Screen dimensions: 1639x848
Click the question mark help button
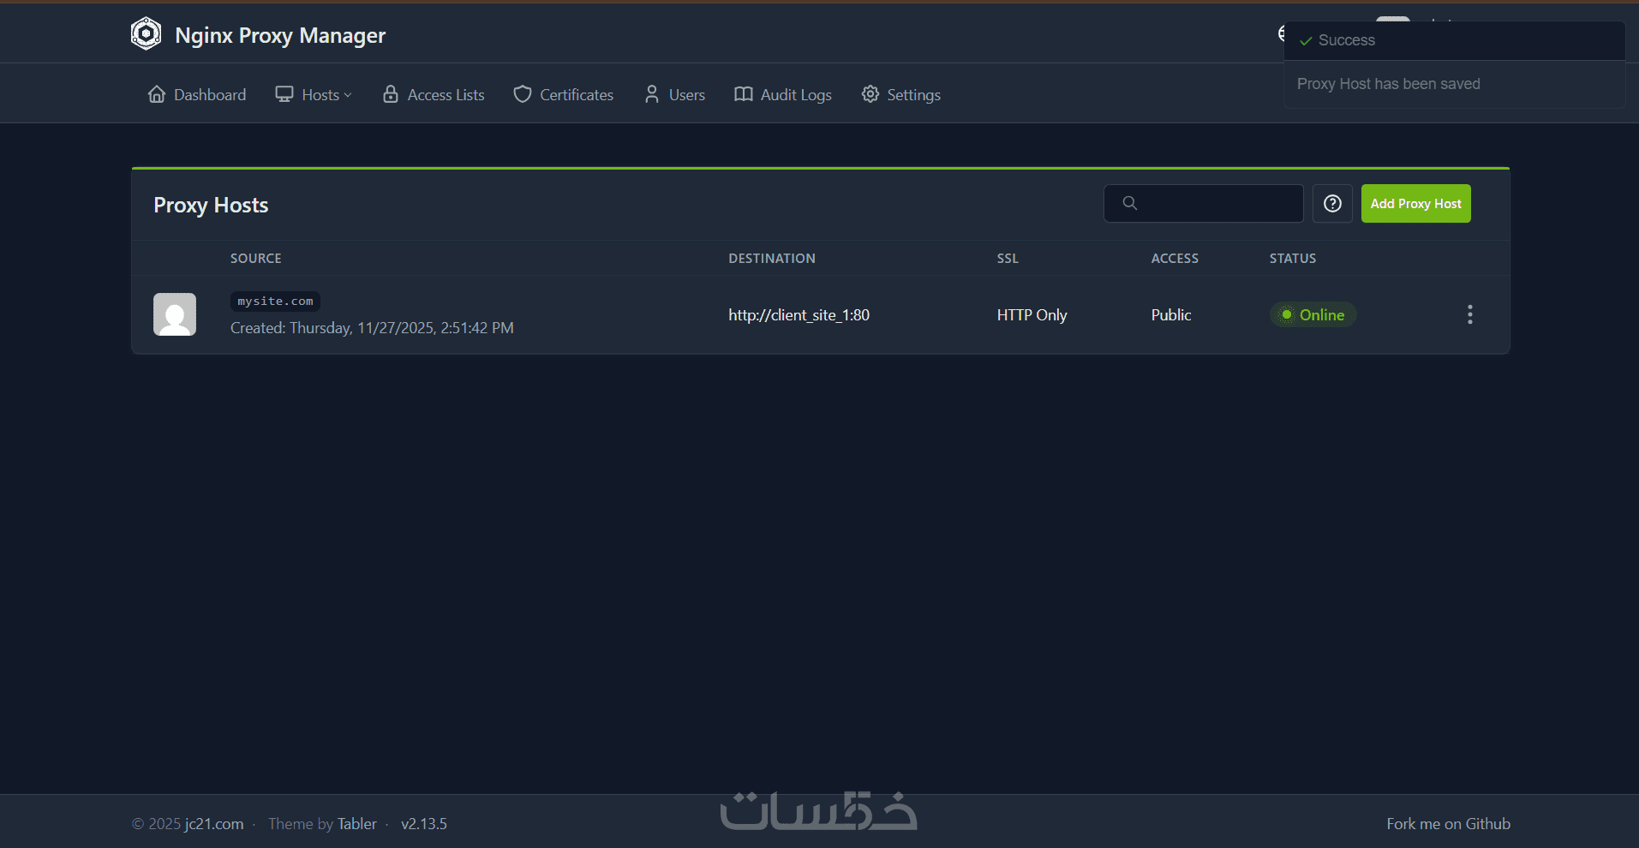tap(1332, 203)
